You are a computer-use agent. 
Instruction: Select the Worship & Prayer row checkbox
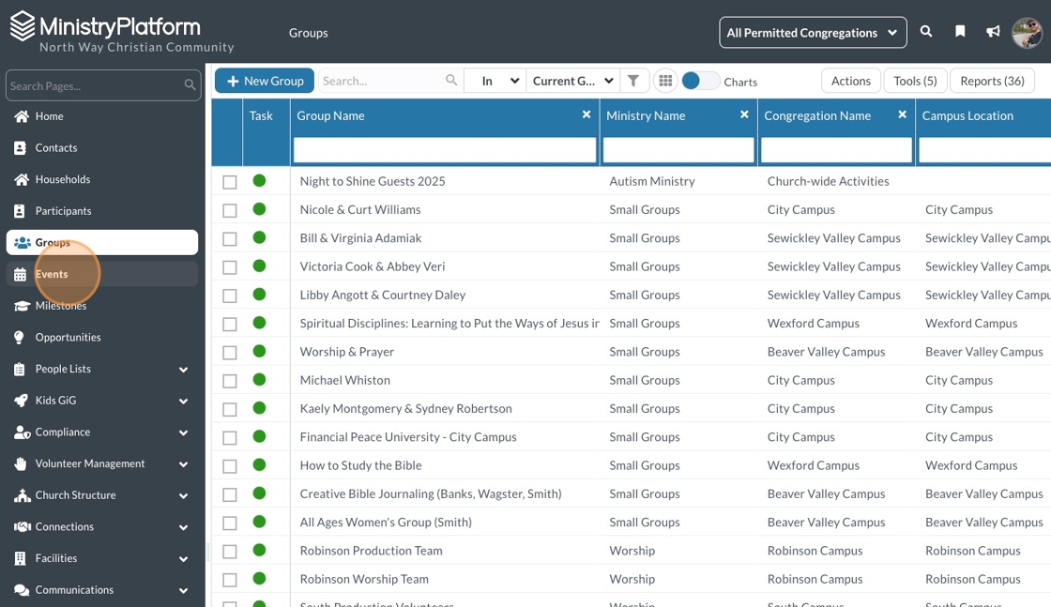[x=230, y=353]
